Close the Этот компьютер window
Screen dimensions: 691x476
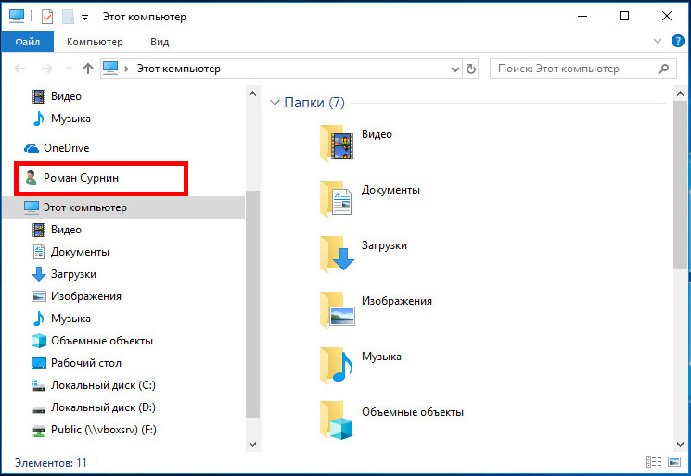coord(667,17)
